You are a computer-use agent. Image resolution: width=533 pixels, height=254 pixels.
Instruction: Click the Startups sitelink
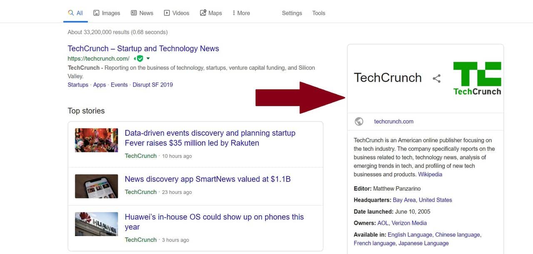78,85
